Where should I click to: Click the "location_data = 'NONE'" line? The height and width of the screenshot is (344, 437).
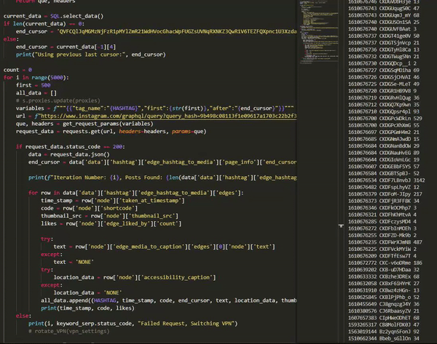87,293
